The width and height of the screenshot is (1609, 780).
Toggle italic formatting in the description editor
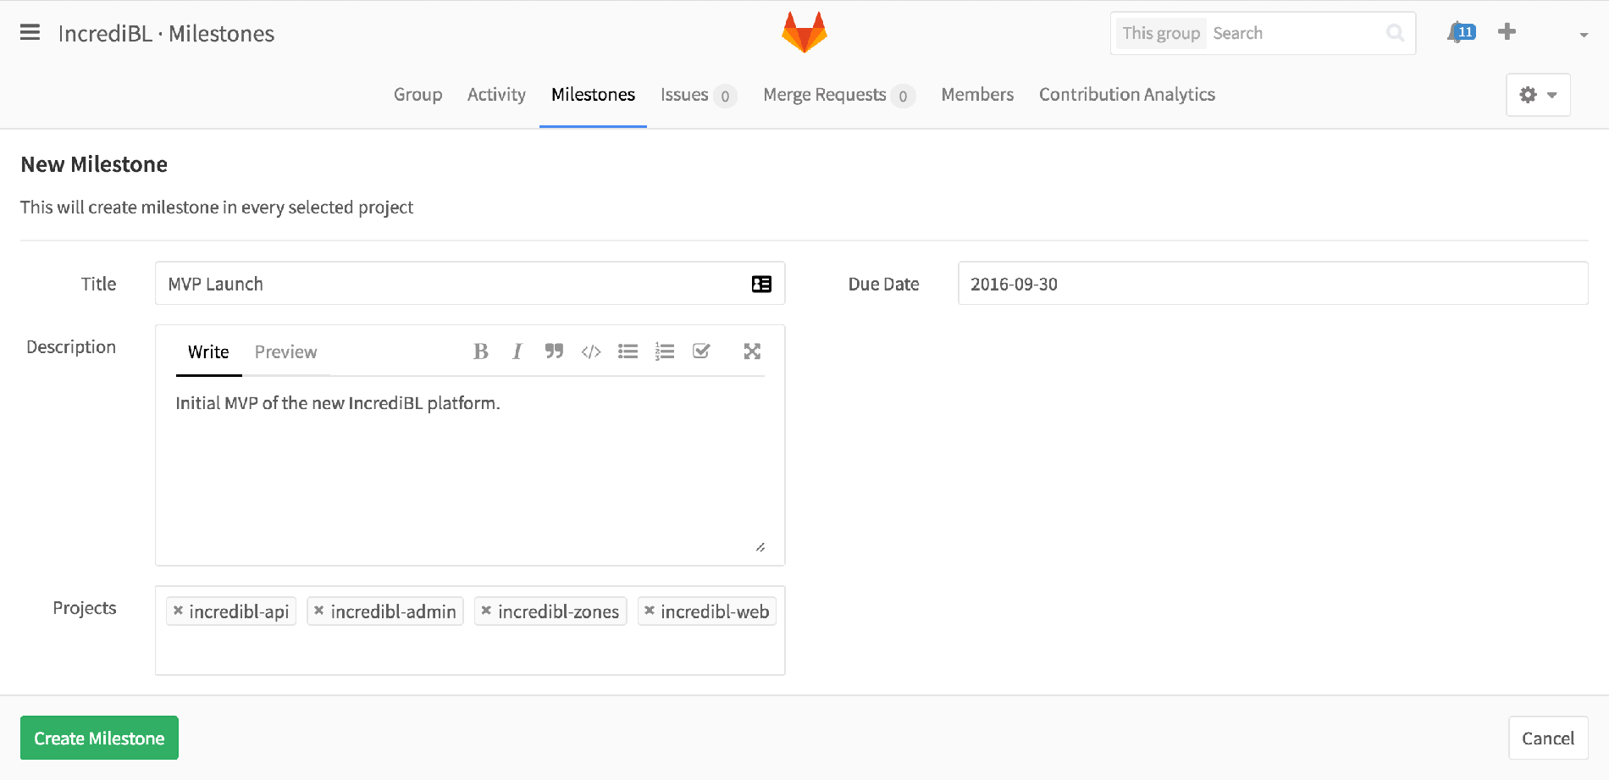click(x=517, y=351)
